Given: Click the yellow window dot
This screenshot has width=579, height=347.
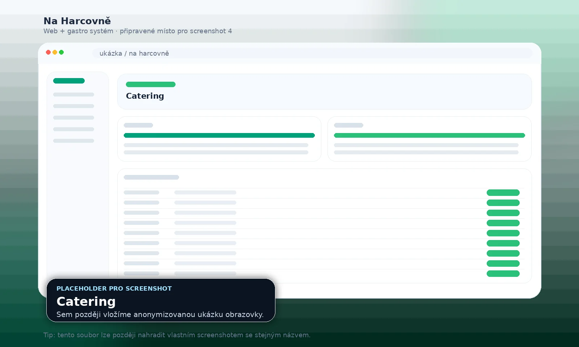Looking at the screenshot, I should [55, 52].
